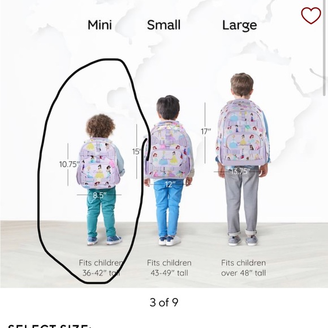Tap the heart favorite icon
Image resolution: width=328 pixels, height=328 pixels.
click(311, 15)
